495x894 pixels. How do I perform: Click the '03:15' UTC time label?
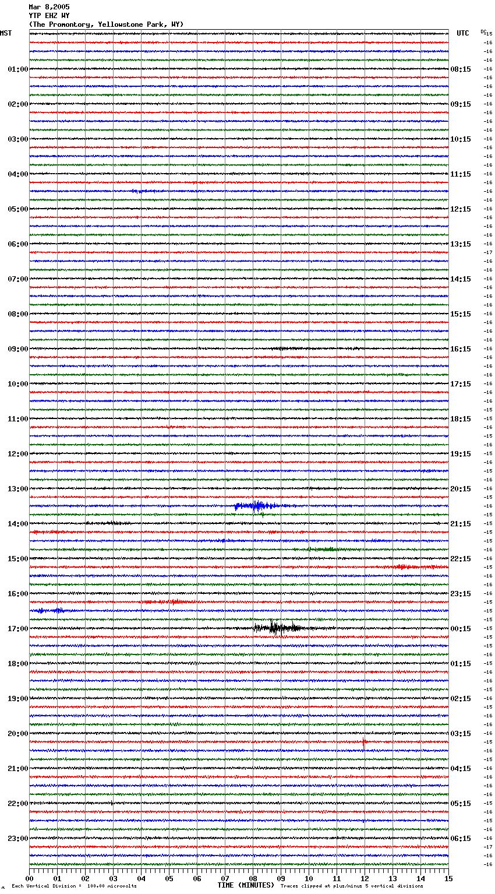[461, 734]
